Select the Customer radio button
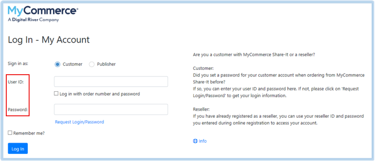Viewport: 375px width, 161px height. [57, 64]
